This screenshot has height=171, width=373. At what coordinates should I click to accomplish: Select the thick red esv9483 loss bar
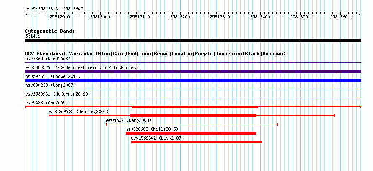(195, 107)
